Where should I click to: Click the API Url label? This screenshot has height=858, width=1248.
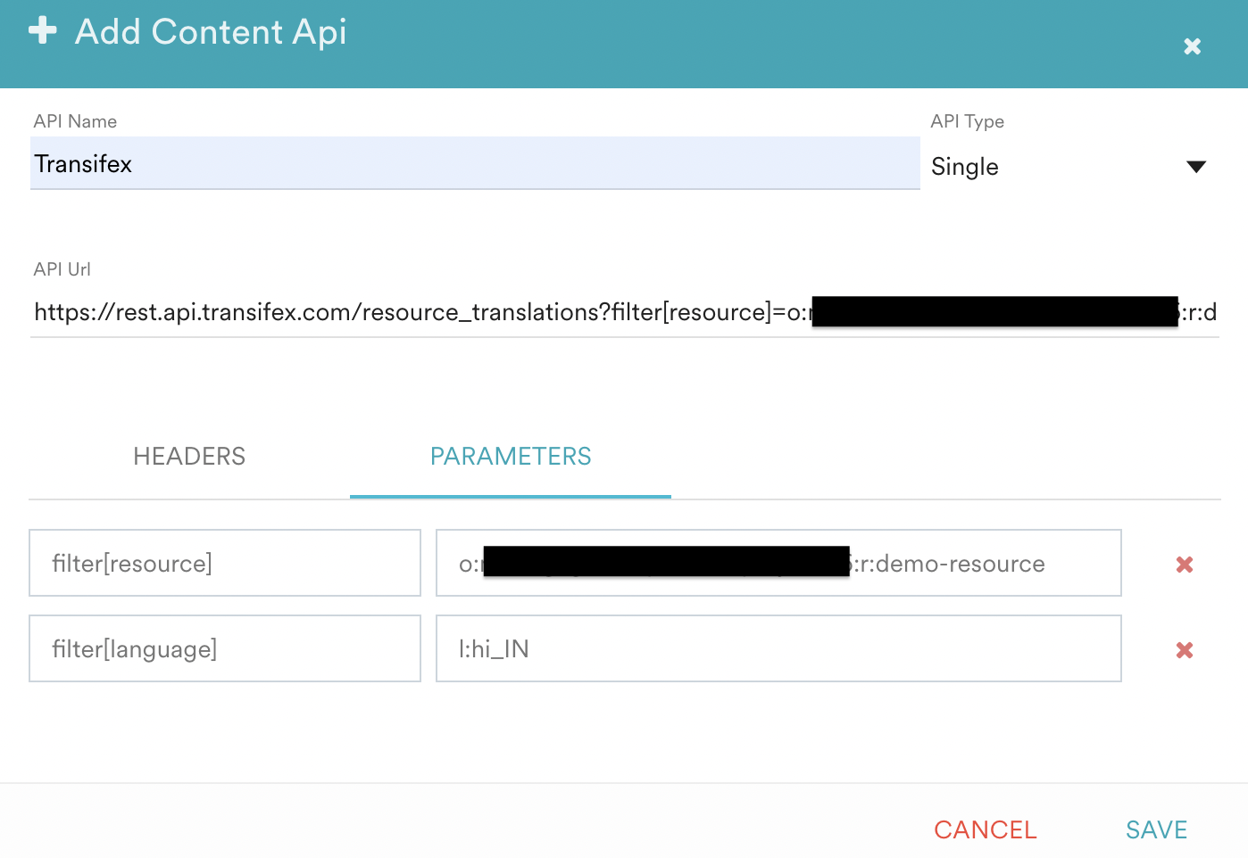(62, 269)
